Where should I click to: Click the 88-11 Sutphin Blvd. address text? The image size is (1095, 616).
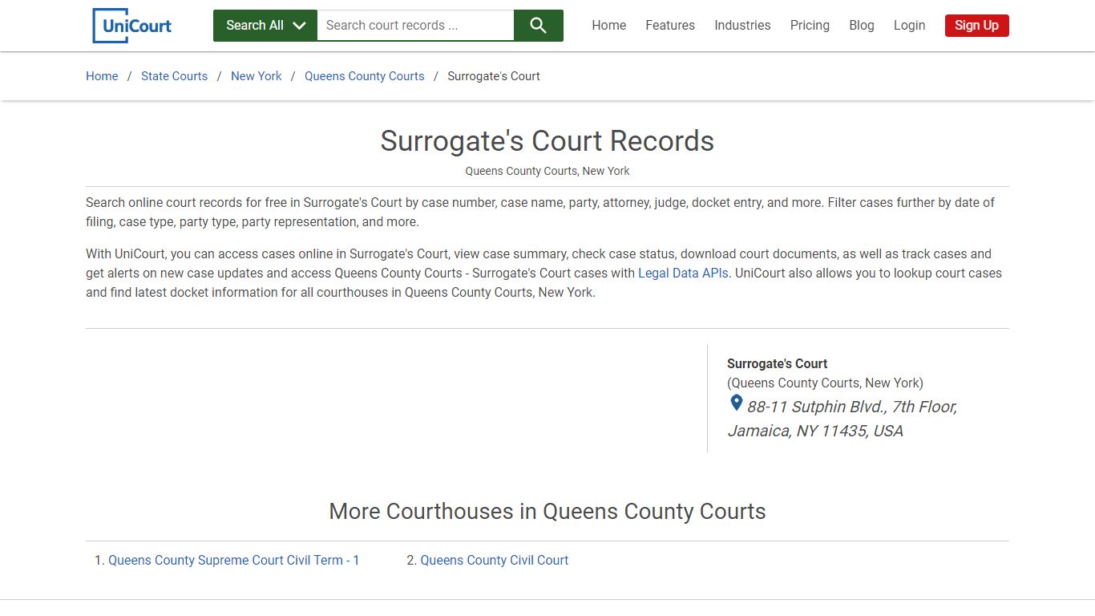852,407
